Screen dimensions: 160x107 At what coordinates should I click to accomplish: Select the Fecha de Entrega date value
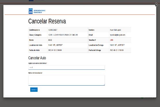click(117, 50)
